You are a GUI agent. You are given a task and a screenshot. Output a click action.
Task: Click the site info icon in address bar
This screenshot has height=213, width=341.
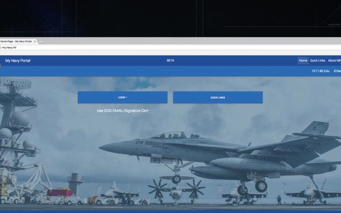click(x=1, y=47)
